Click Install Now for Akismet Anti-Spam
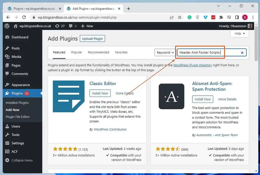The height and width of the screenshot is (175, 260). coord(203,99)
